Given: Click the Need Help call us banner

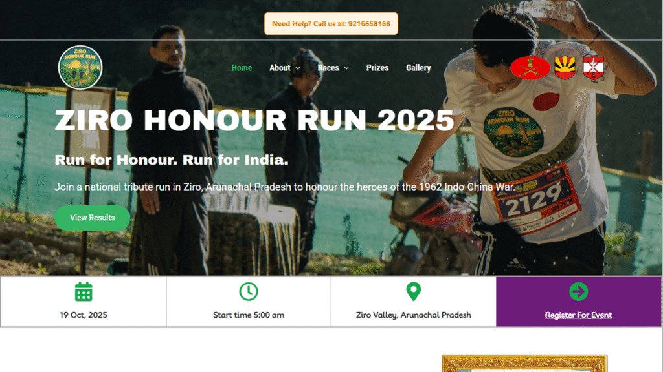Looking at the screenshot, I should point(331,24).
